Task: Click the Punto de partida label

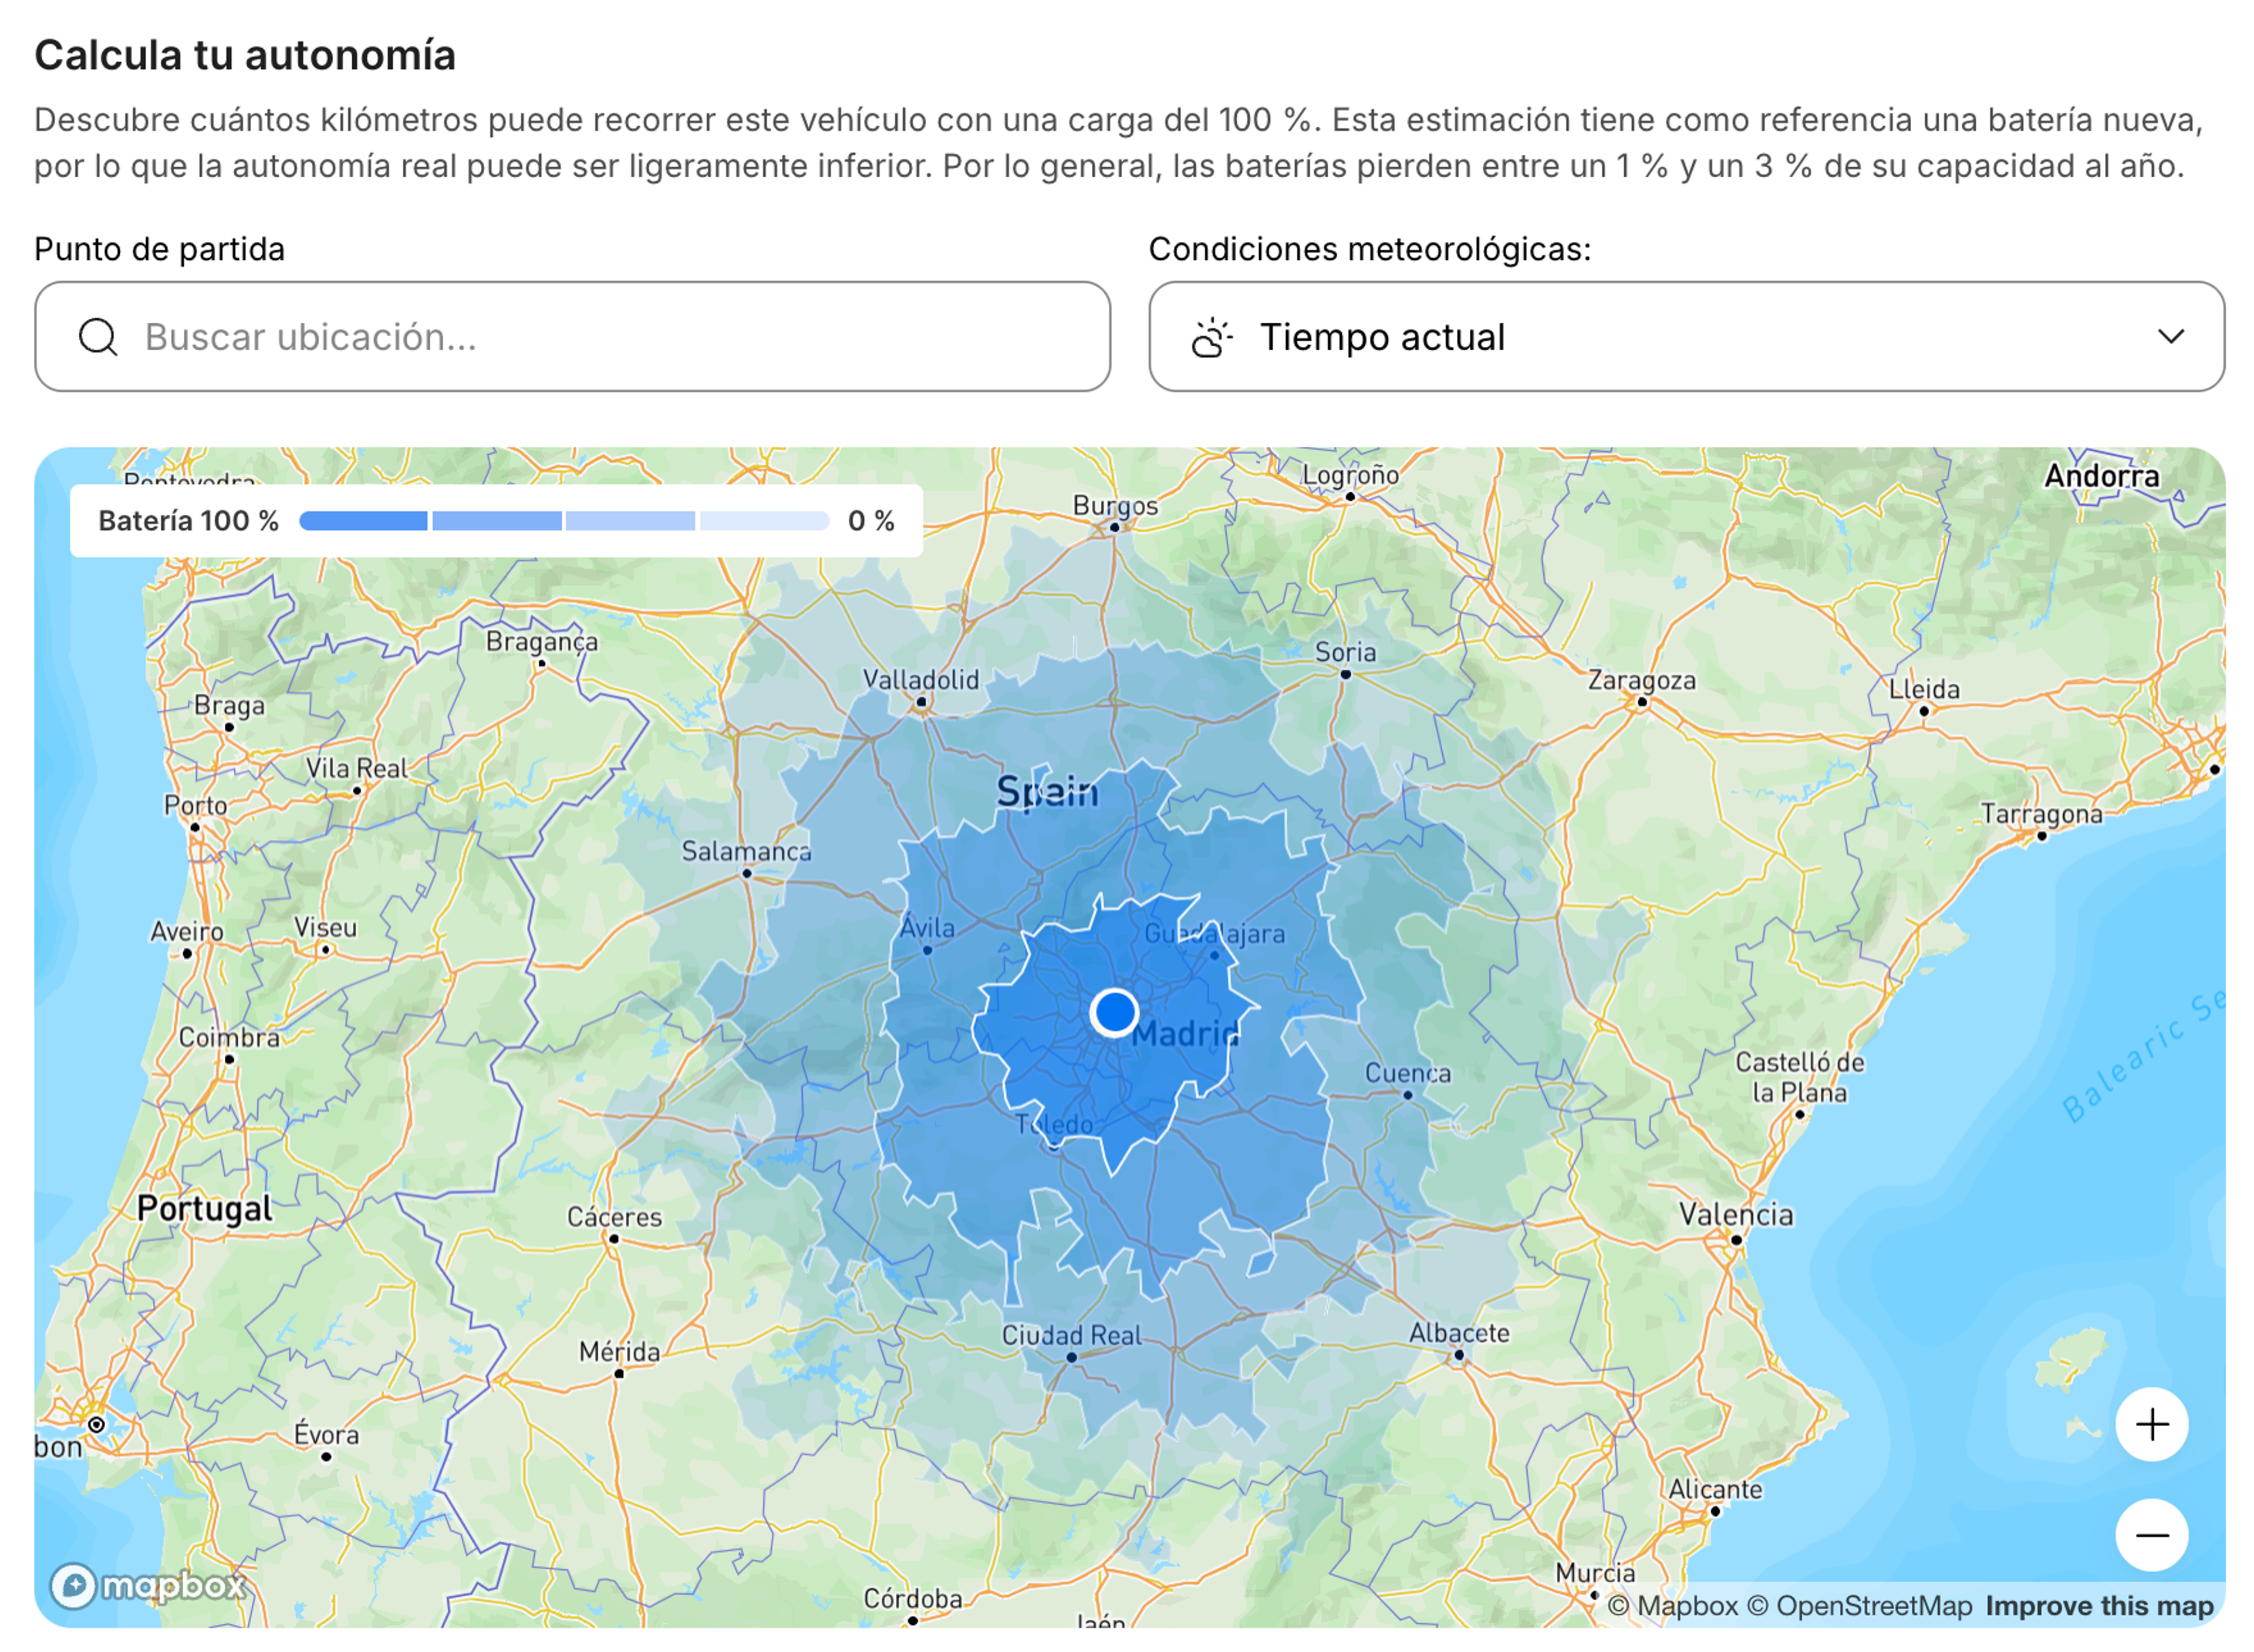Action: click(159, 248)
